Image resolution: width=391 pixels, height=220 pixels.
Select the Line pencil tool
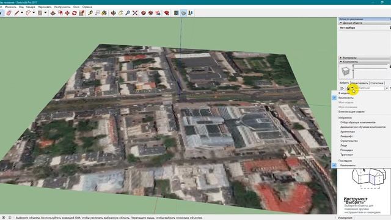point(16,13)
